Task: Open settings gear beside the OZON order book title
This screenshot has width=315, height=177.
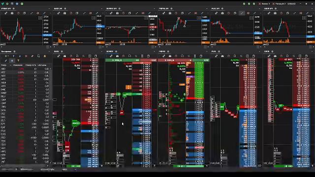Action: pos(272,52)
